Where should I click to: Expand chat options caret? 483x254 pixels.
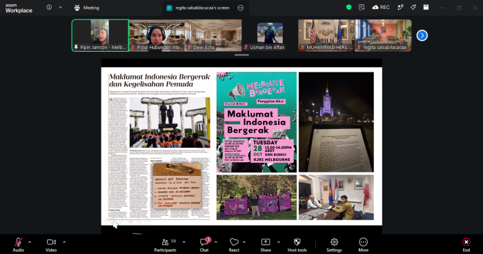tap(215, 242)
